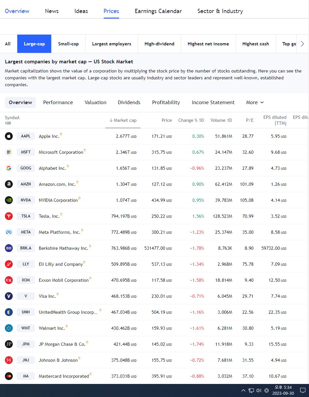Click the Eli Lilly logo icon
Image resolution: width=309 pixels, height=397 pixels.
click(x=9, y=264)
